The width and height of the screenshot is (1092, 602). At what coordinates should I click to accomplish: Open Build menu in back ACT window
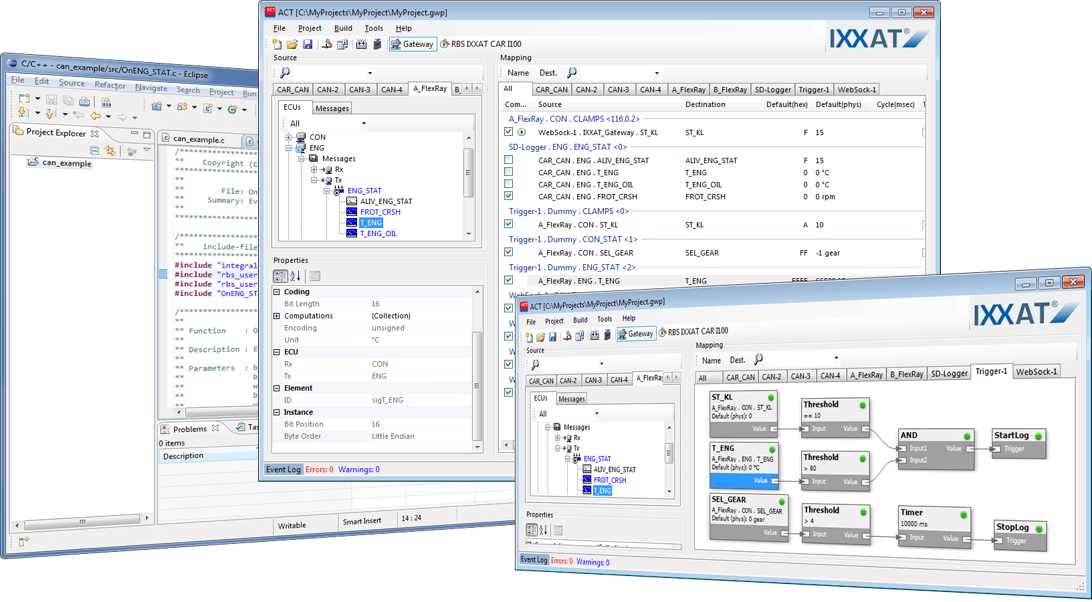pos(343,28)
